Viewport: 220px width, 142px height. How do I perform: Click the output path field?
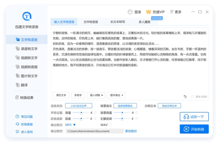click(x=95, y=131)
